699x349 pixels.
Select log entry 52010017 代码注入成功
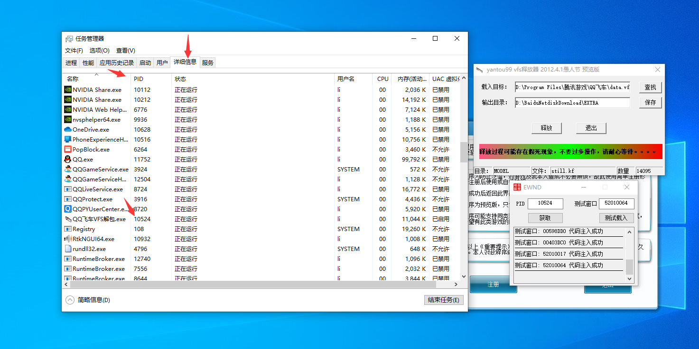pyautogui.click(x=569, y=254)
